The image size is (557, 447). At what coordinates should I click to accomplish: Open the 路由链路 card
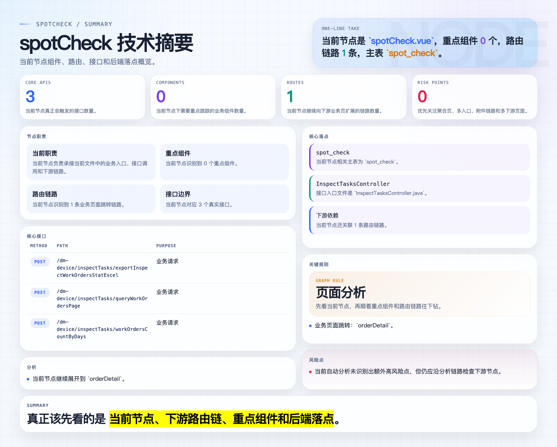pyautogui.click(x=91, y=199)
